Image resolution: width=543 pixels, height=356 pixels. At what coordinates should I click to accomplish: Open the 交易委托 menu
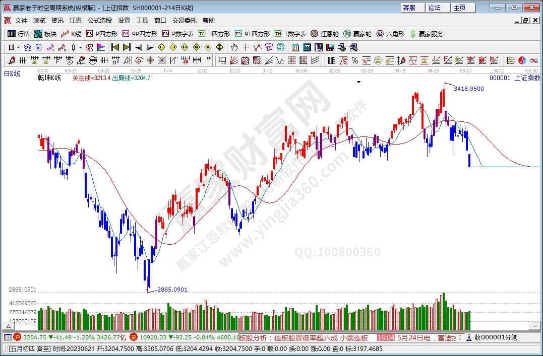[x=184, y=21]
